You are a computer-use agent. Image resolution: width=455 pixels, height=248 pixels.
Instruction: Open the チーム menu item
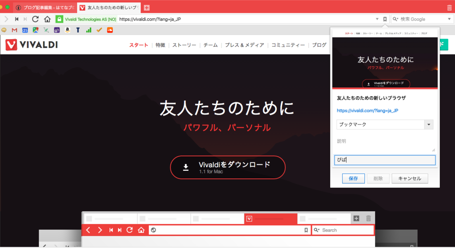pos(210,45)
